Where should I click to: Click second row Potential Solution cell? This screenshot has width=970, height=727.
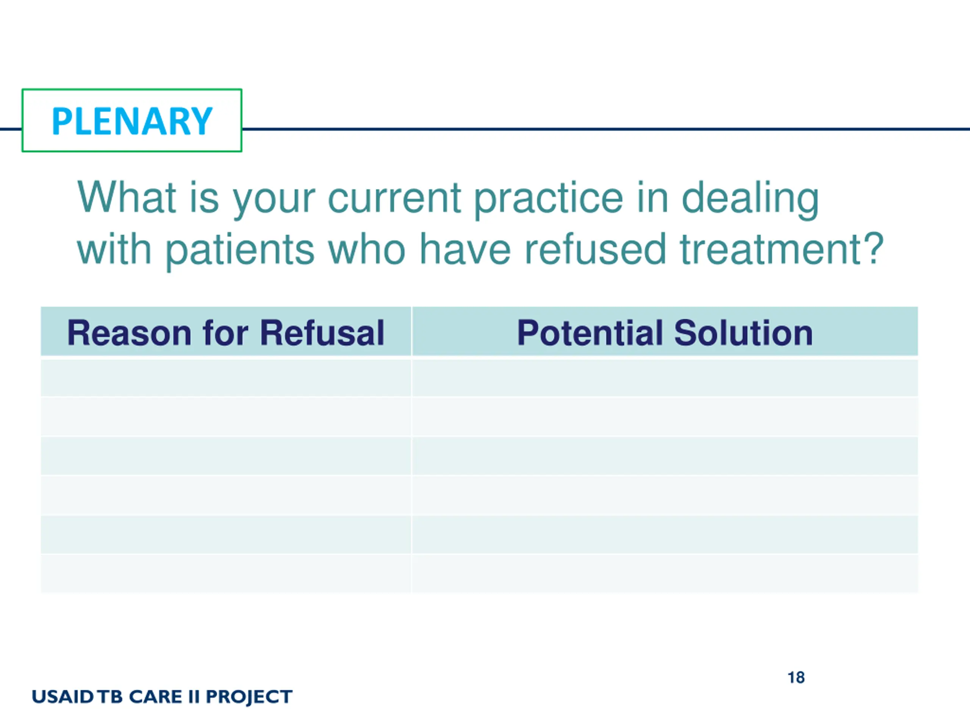665,416
